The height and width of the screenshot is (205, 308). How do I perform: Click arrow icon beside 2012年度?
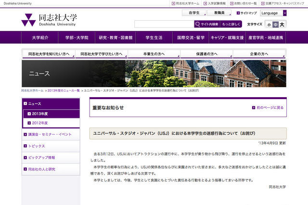tap(29, 123)
